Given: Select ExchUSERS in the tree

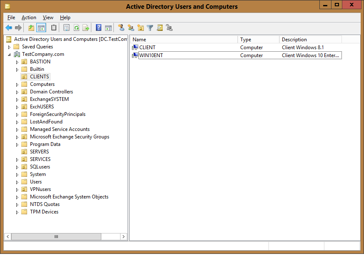Looking at the screenshot, I should pyautogui.click(x=42, y=107).
